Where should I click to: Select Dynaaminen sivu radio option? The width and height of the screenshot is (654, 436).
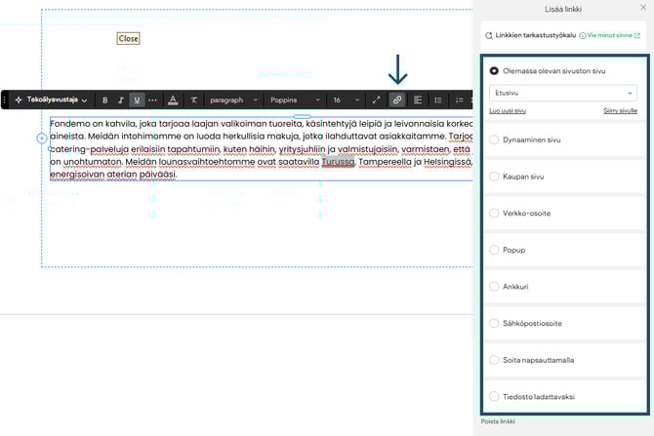coord(495,140)
